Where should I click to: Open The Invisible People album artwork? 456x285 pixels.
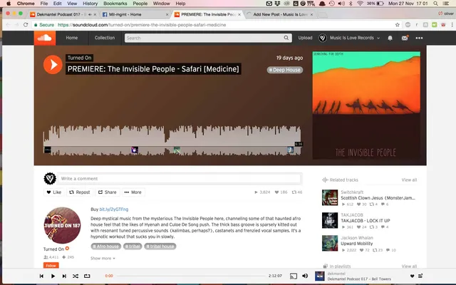click(366, 105)
